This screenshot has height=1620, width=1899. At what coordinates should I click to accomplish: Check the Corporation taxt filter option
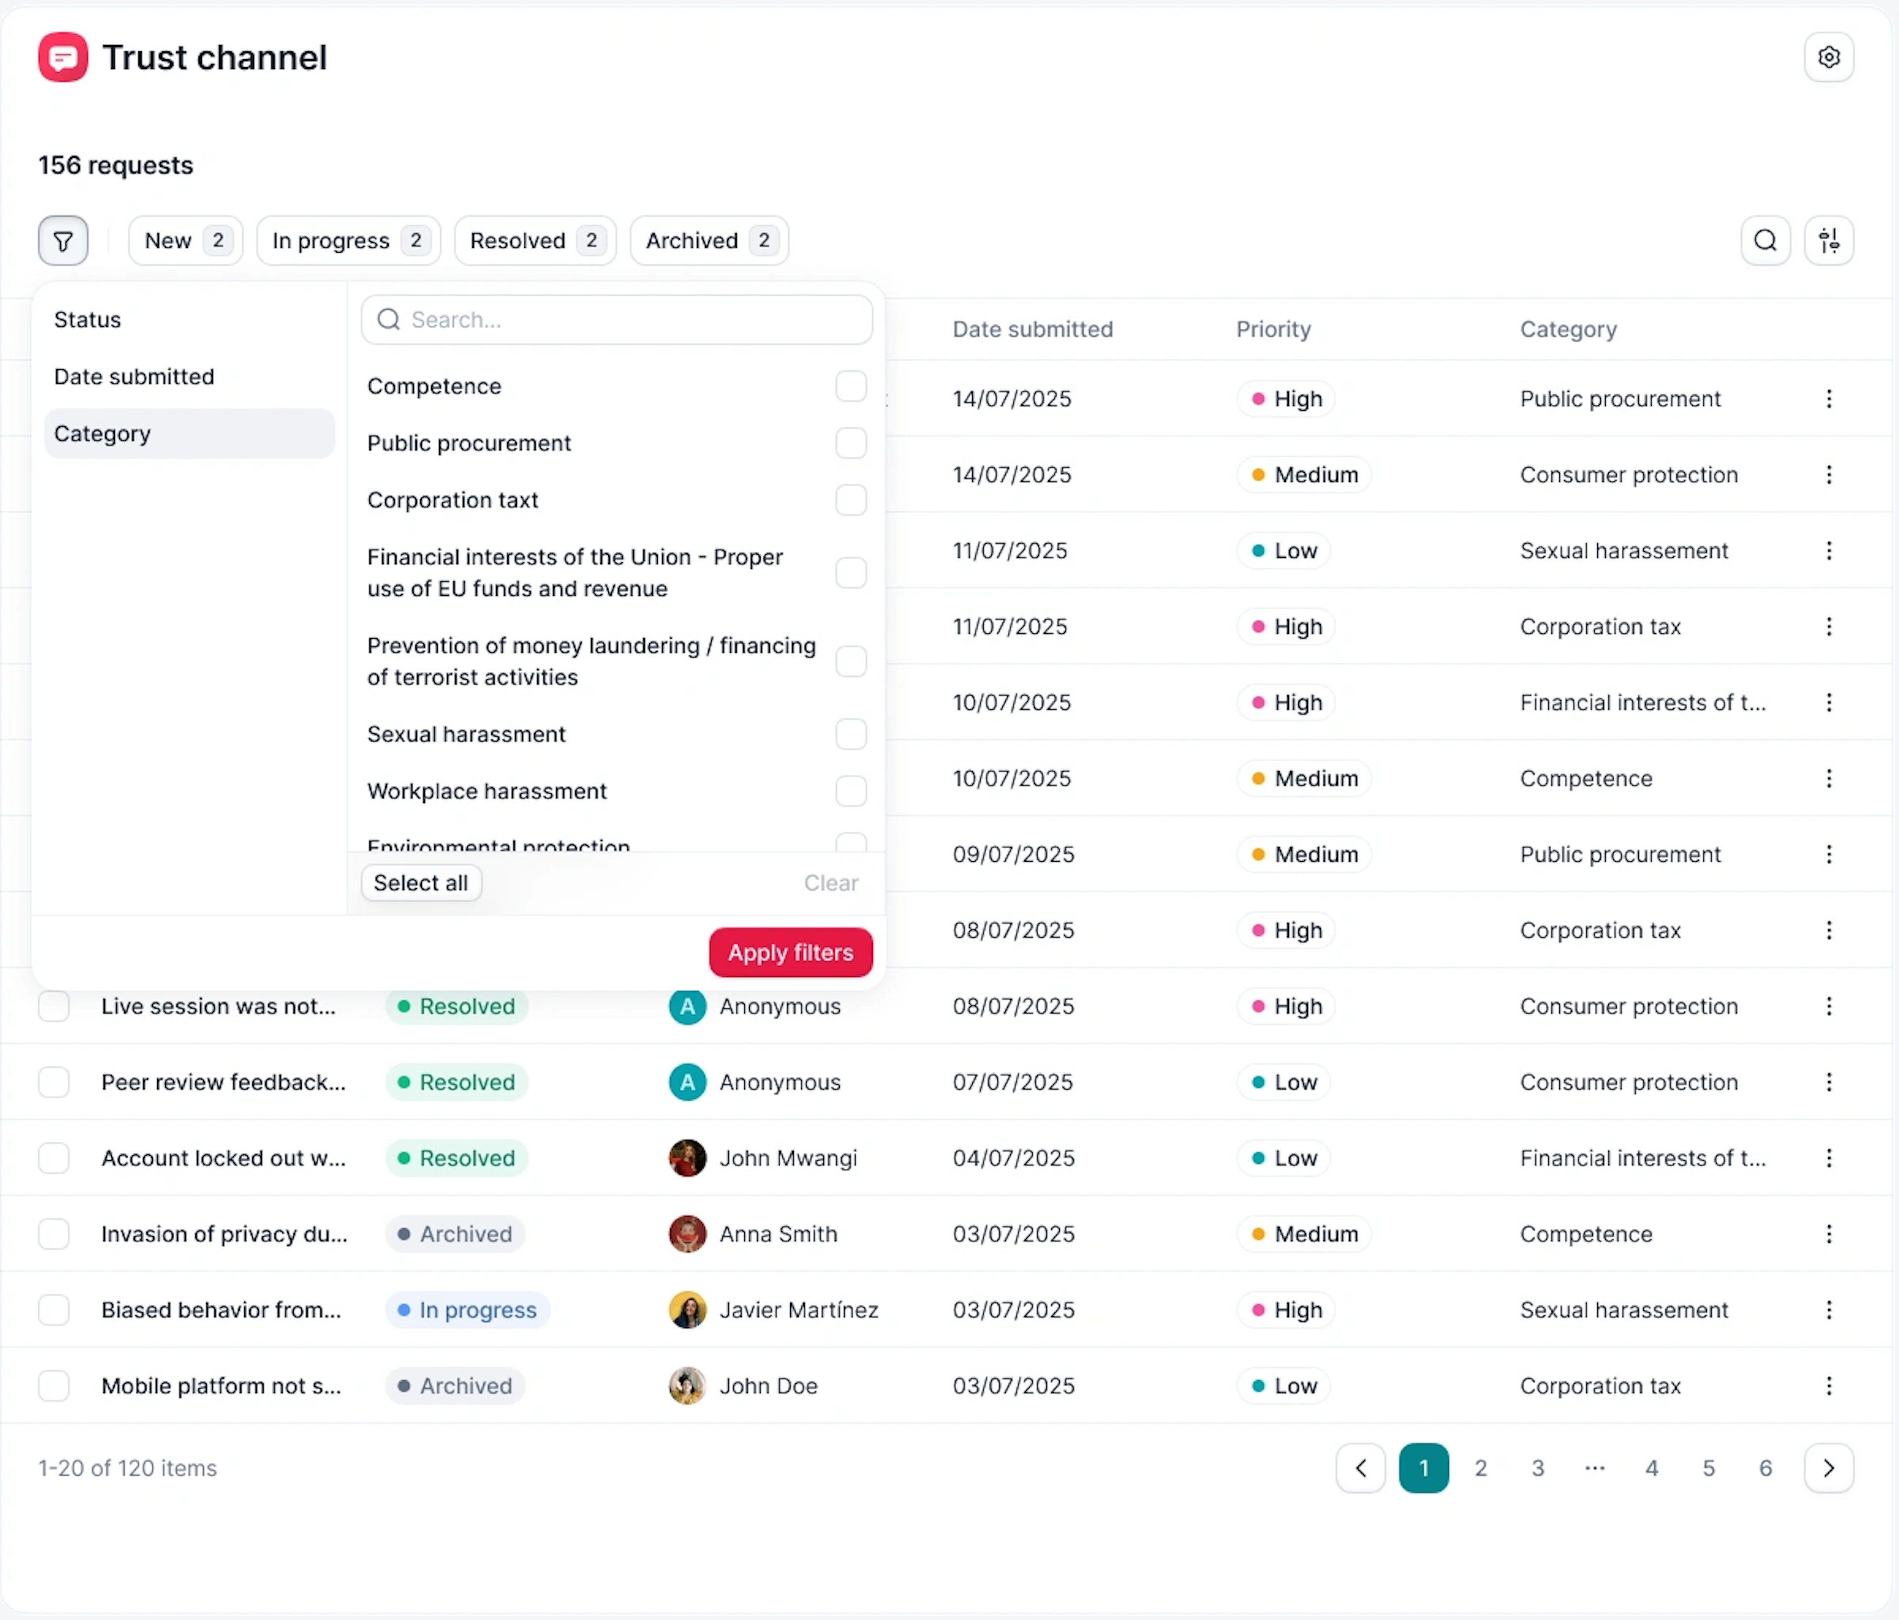click(x=851, y=500)
